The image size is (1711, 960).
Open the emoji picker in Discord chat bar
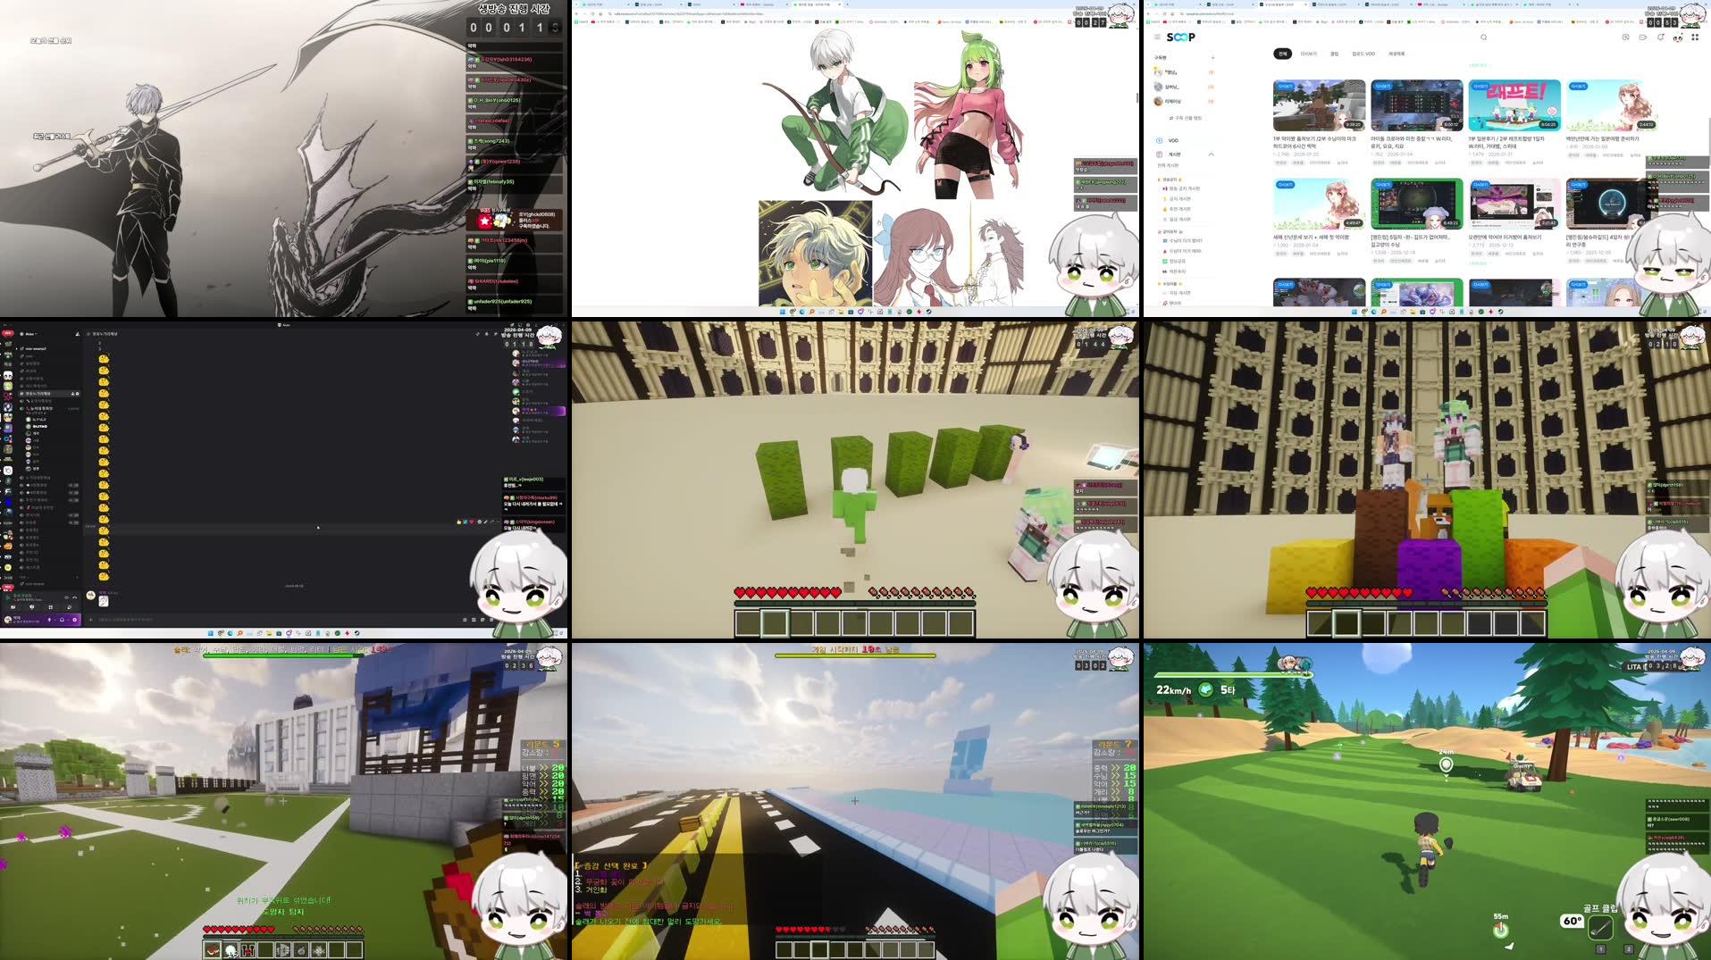coord(491,620)
